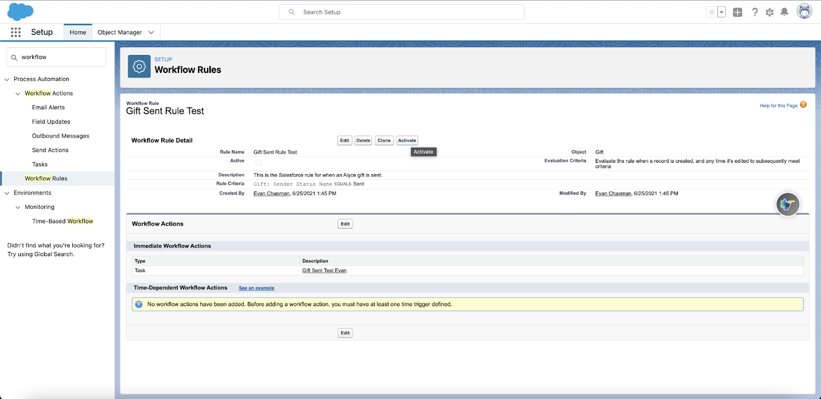Click the bottom Edit button below the notice
This screenshot has width=821, height=399.
tap(345, 333)
